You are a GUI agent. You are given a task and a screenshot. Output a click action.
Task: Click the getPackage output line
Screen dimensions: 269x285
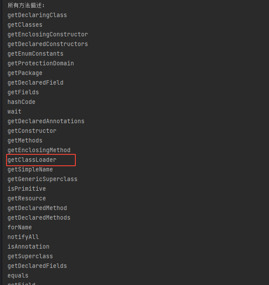[25, 73]
